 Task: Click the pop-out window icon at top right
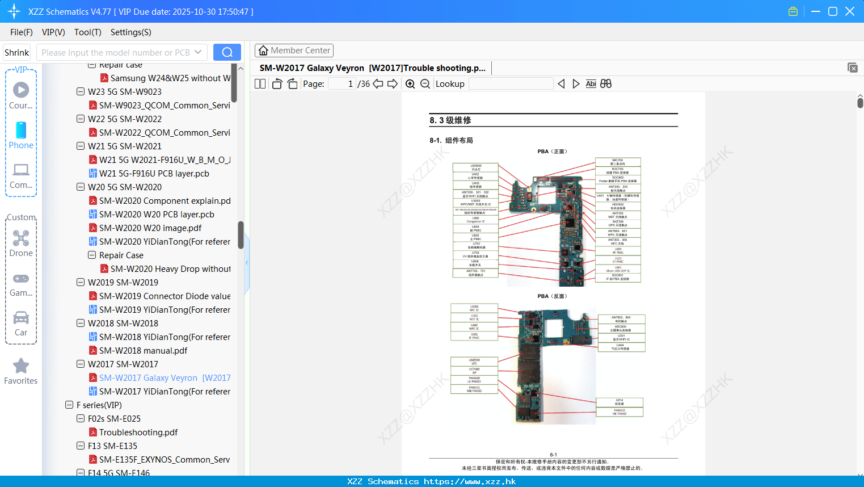pos(852,68)
